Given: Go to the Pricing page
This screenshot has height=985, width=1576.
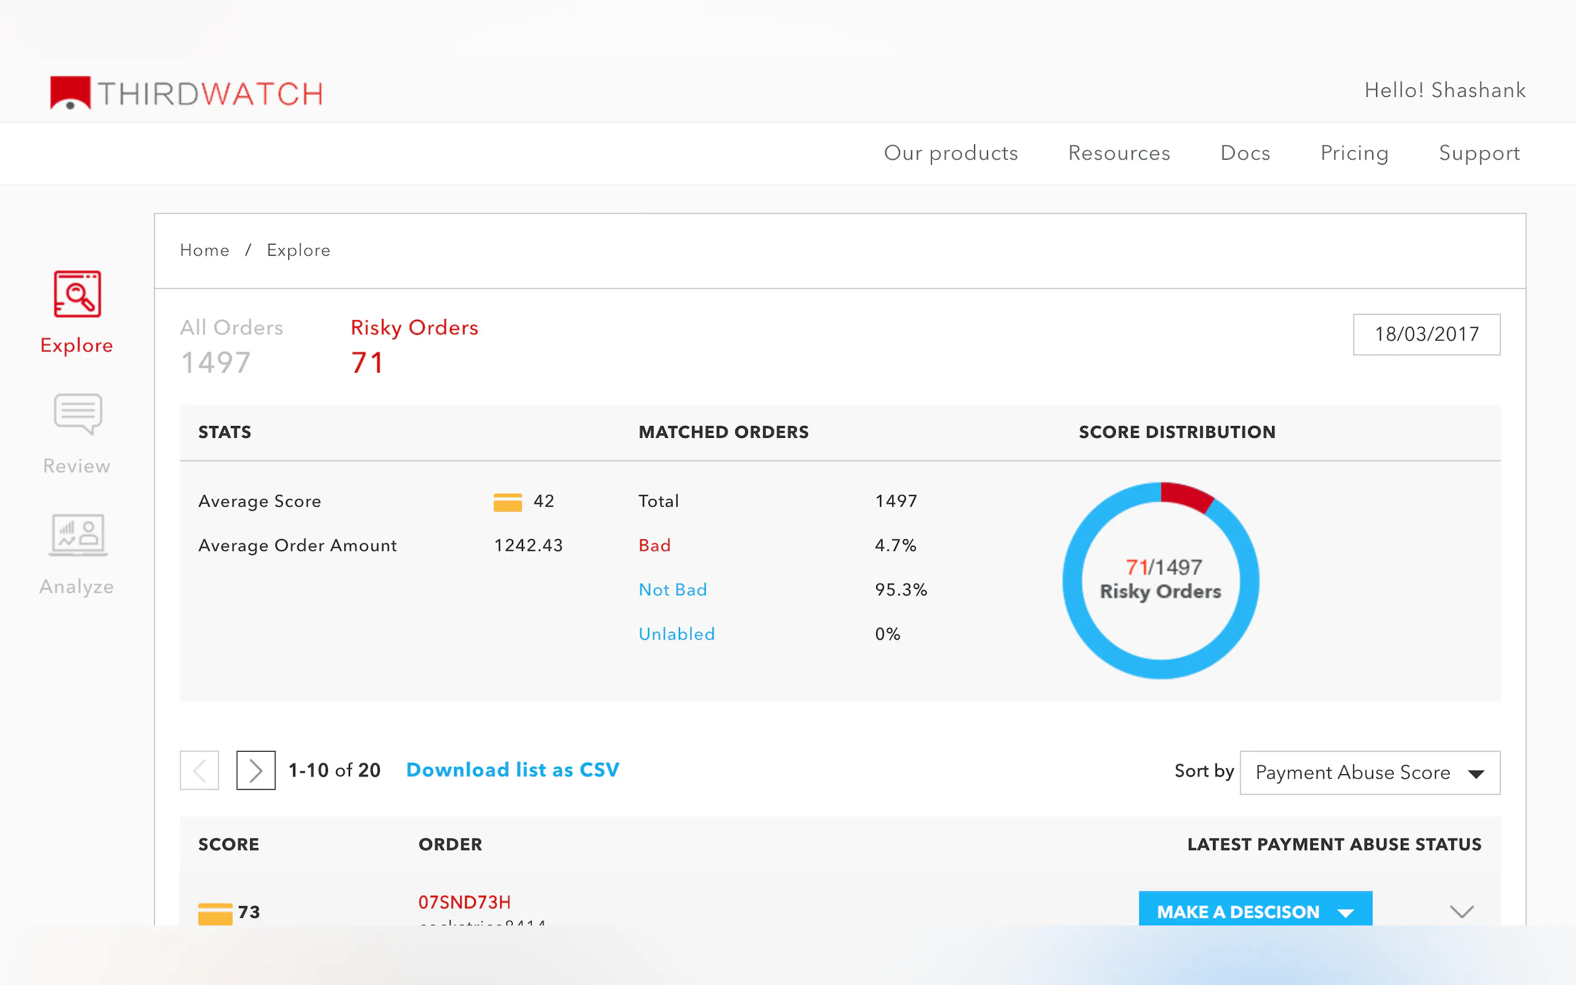Looking at the screenshot, I should [x=1354, y=153].
